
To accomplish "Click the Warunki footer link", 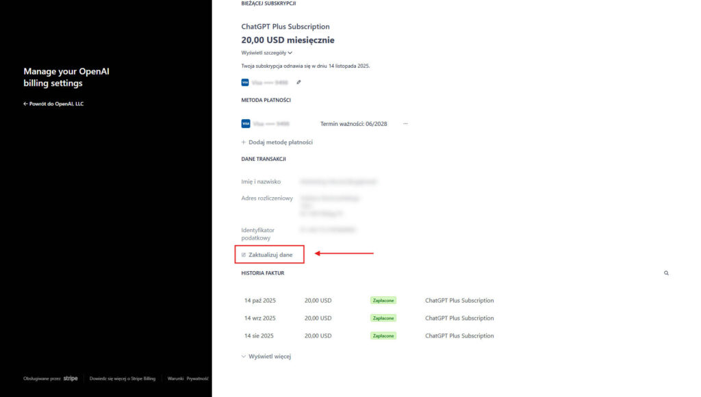I will 175,378.
